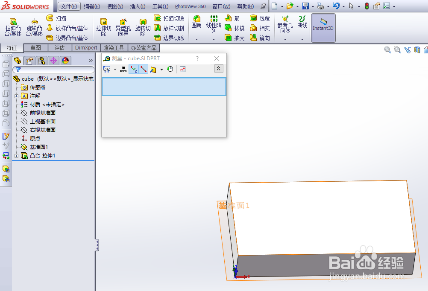
Task: Click the measurement history clock icon
Action: pos(170,69)
